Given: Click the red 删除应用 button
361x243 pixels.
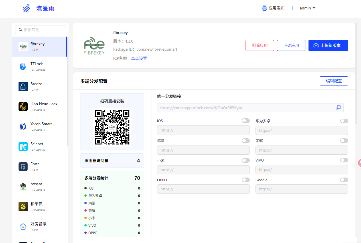Looking at the screenshot, I should pyautogui.click(x=260, y=45).
